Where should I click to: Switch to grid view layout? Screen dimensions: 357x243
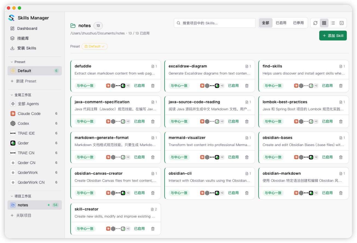pyautogui.click(x=324, y=23)
